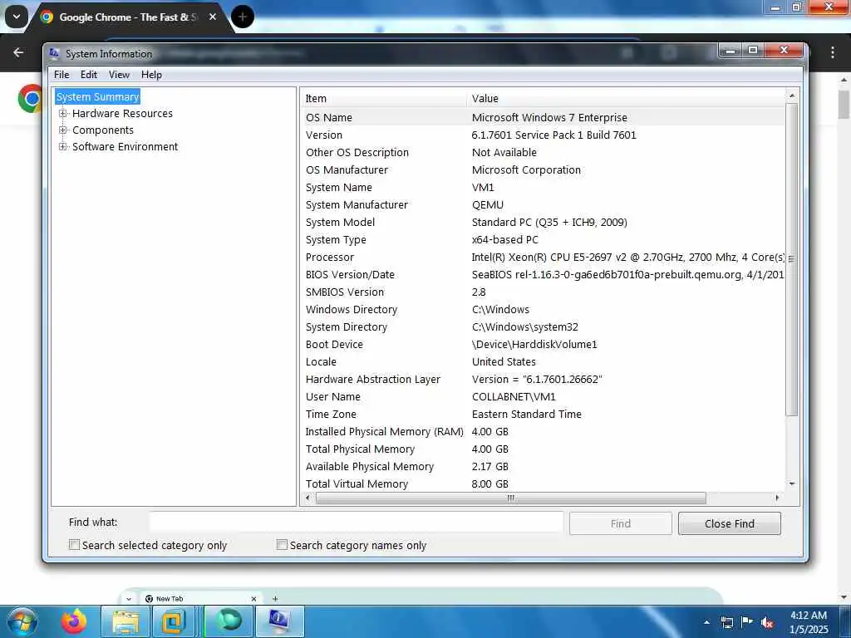
Task: Open inner tab strip dropdown chevron
Action: click(x=129, y=599)
